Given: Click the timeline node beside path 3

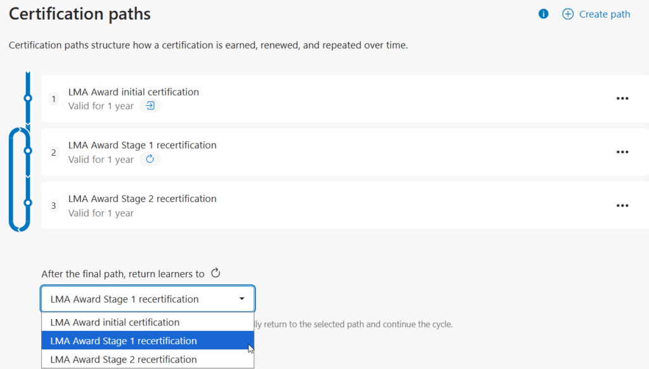Looking at the screenshot, I should tap(27, 203).
